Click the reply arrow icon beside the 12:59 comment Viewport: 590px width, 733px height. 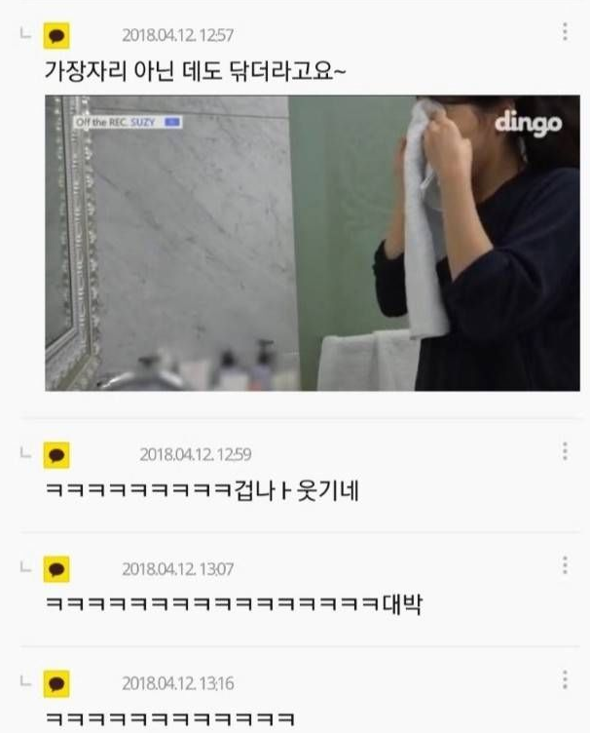click(25, 452)
